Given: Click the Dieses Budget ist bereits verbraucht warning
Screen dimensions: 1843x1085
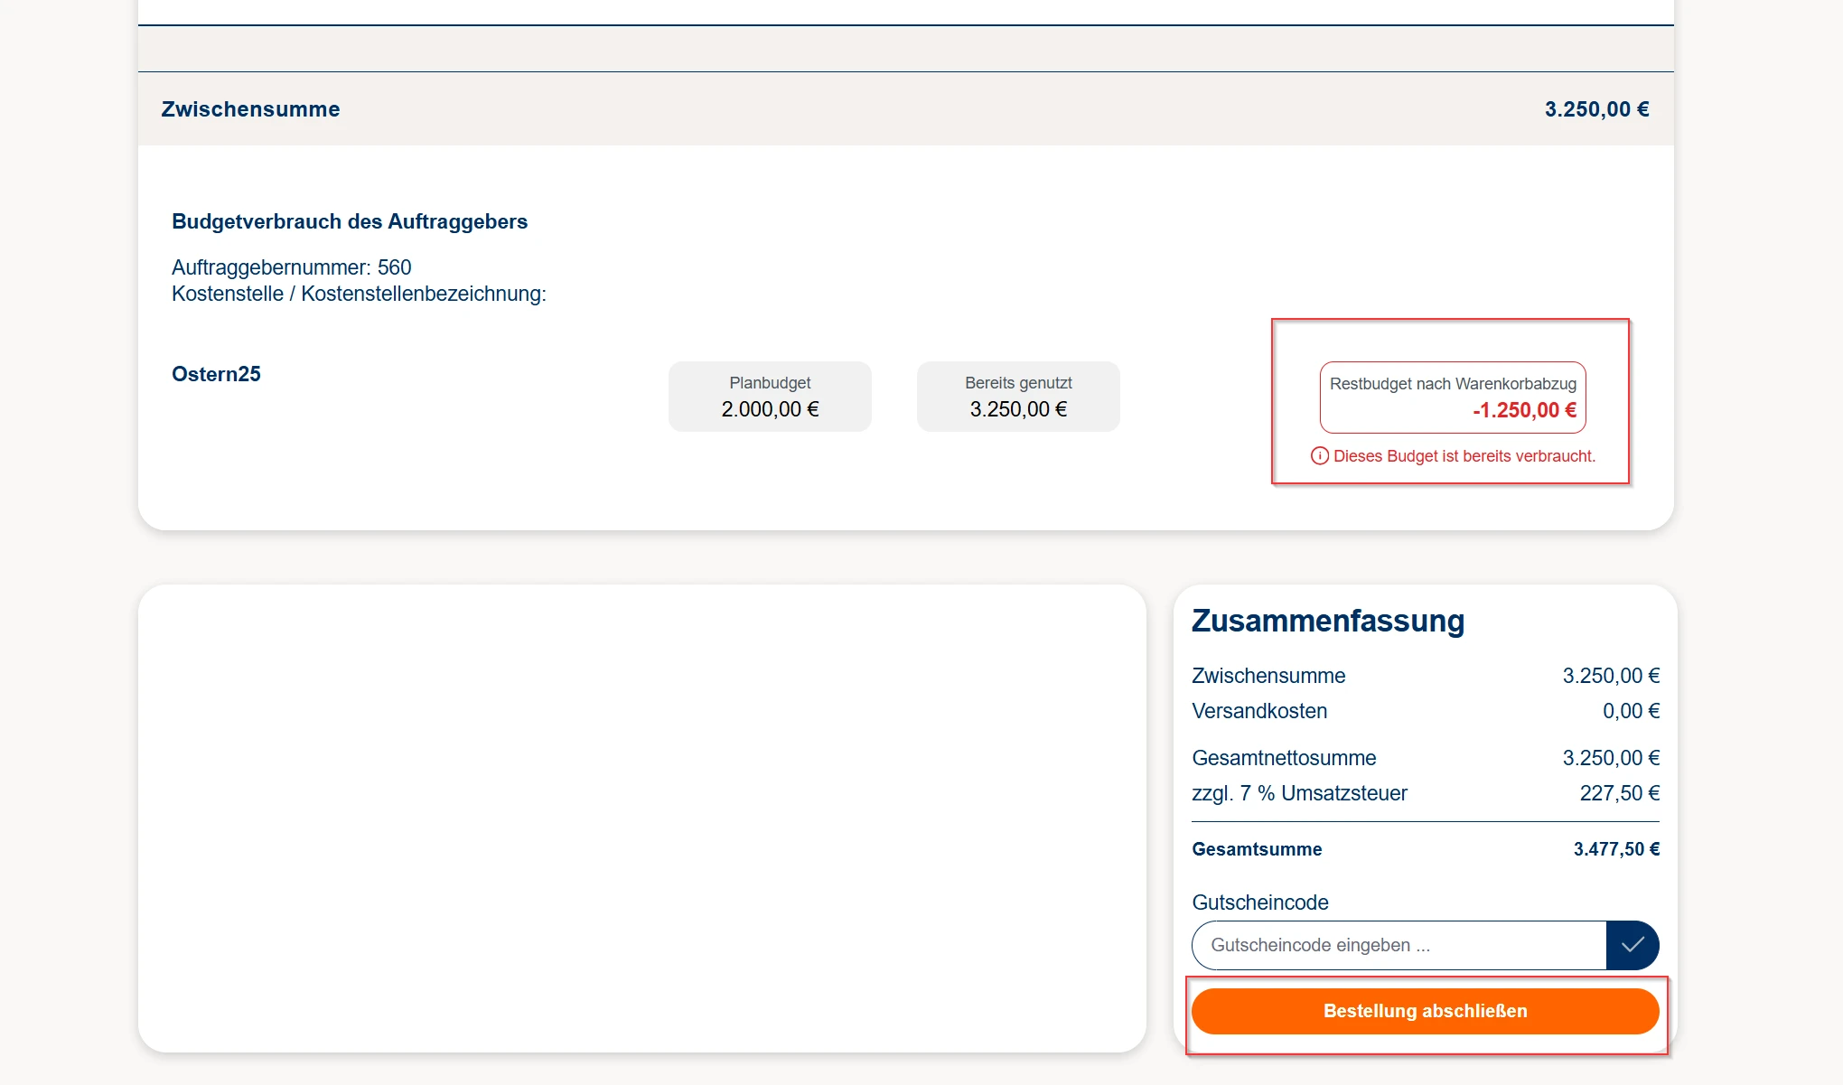Looking at the screenshot, I should (1464, 456).
